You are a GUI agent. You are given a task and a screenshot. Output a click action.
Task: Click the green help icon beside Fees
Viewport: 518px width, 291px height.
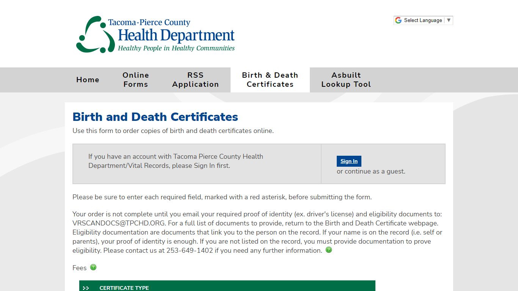coord(93,268)
